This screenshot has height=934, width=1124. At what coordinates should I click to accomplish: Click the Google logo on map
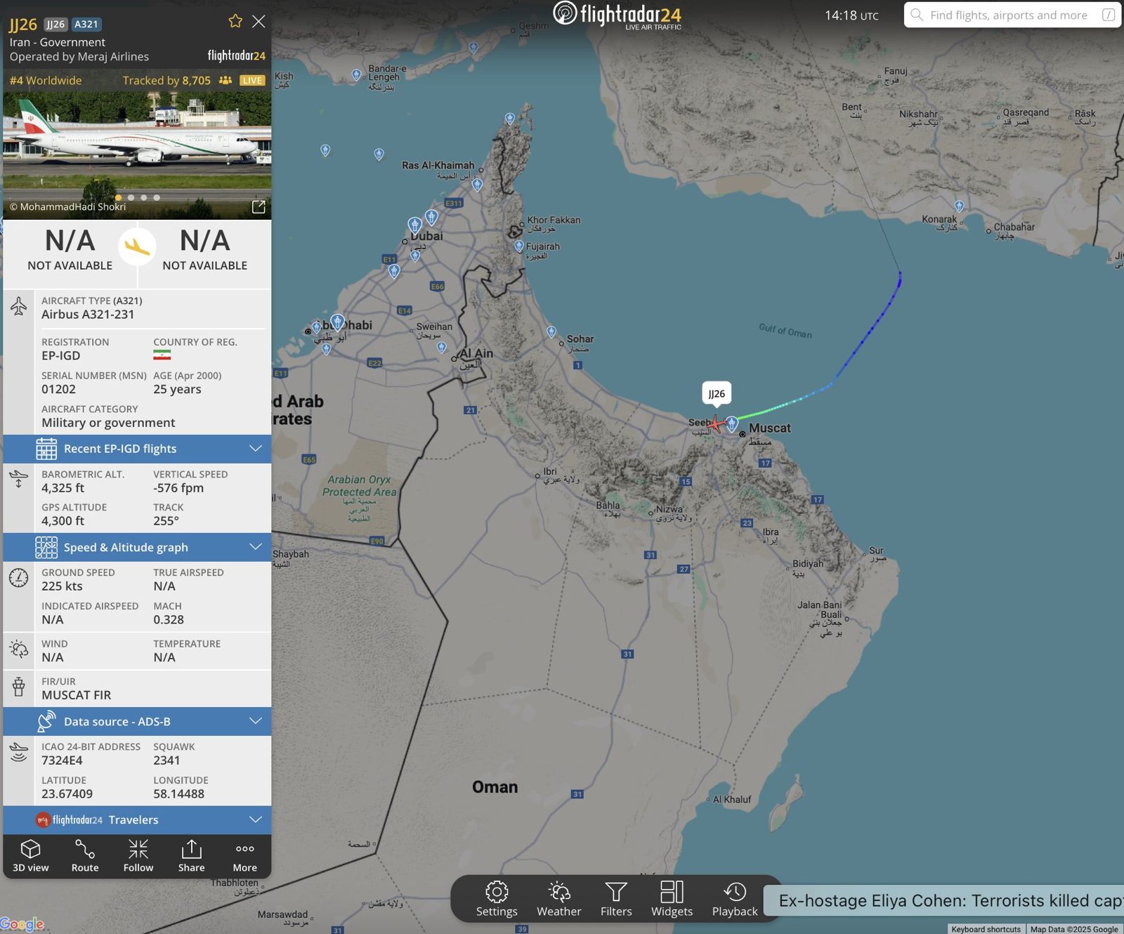pos(22,924)
